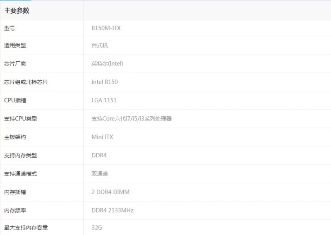
Task: Click the 主要参数 section header
Action: point(17,11)
